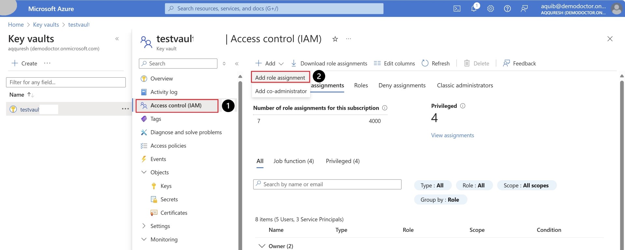Viewport: 625px width, 250px height.
Task: Favorite this page with the star icon
Action: point(335,39)
